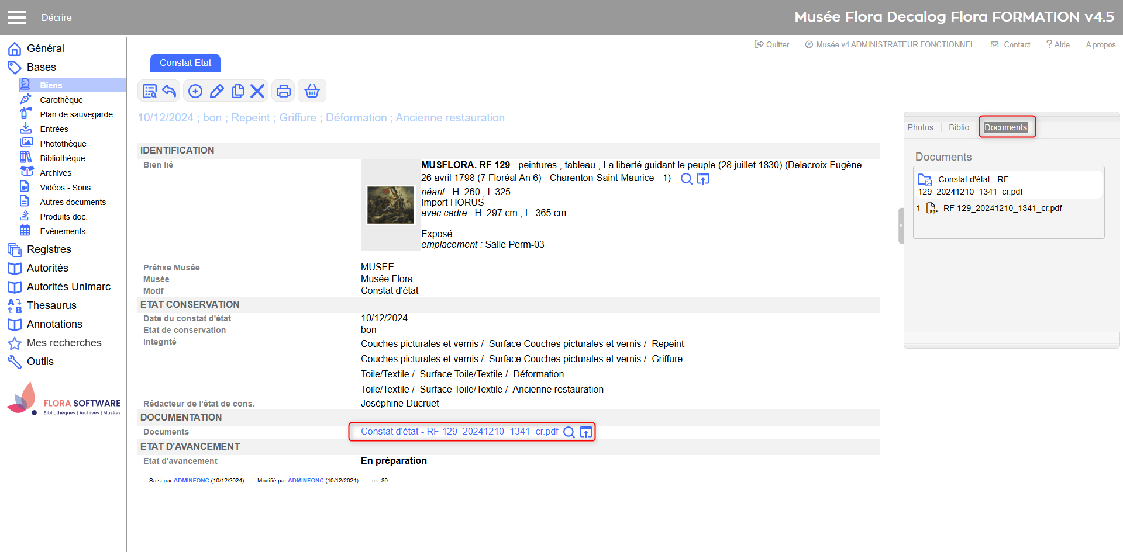Open the Constat d'état PDF document link
1123x552 pixels.
pyautogui.click(x=459, y=432)
